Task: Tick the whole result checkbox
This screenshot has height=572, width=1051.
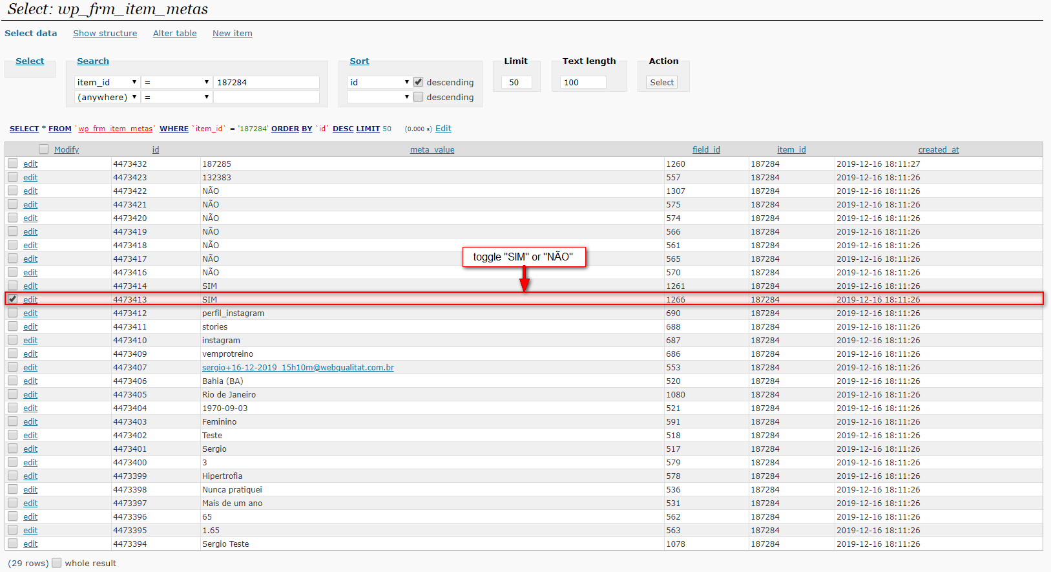Action: [57, 563]
